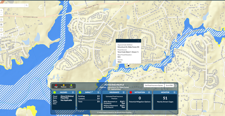Click the red High legend dot
Image resolution: width=225 pixels, height=116 pixels.
56,85
